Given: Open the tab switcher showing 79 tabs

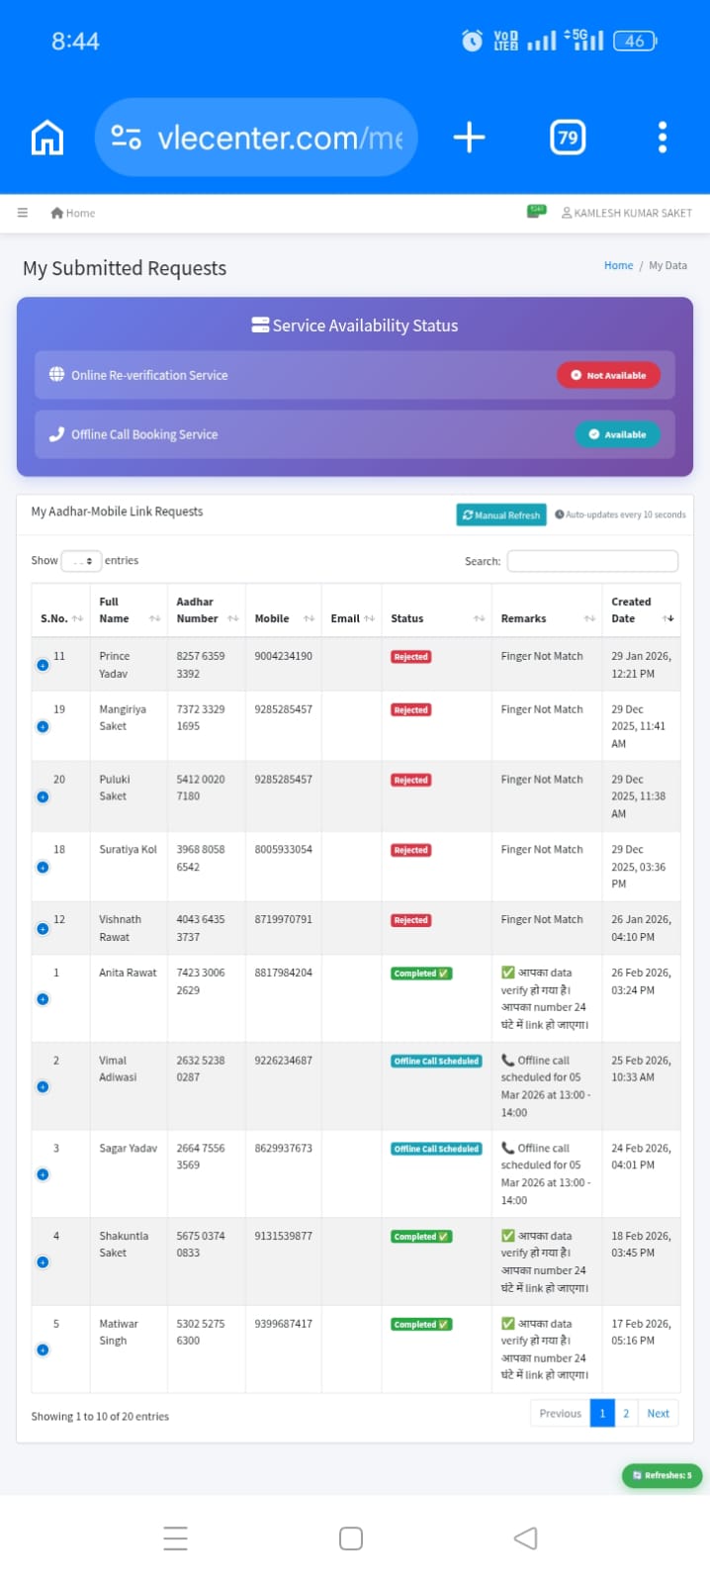Looking at the screenshot, I should [568, 138].
